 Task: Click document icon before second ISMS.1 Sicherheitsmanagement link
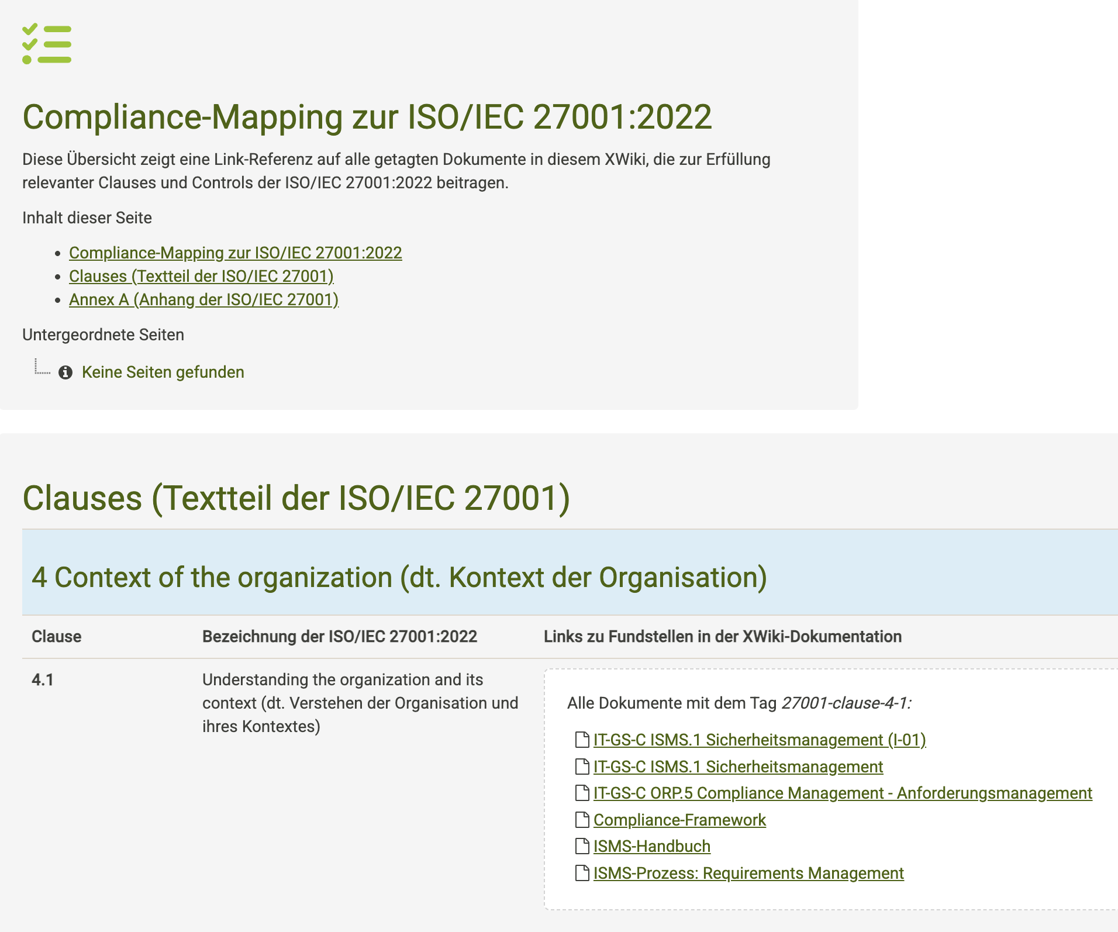[582, 767]
